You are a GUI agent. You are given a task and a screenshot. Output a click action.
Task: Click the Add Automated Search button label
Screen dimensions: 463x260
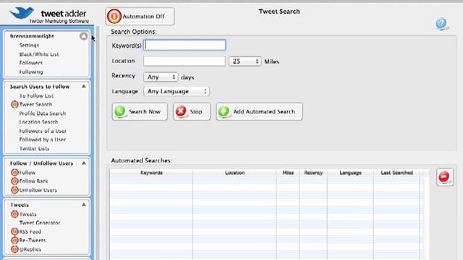264,112
